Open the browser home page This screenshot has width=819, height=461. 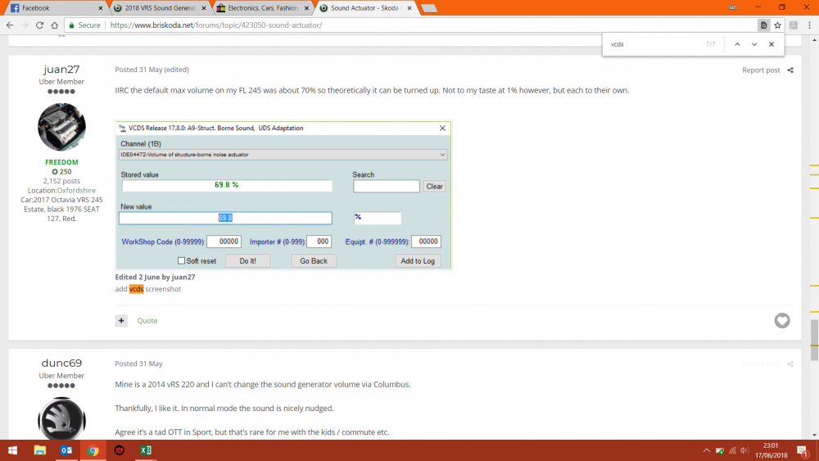click(54, 25)
